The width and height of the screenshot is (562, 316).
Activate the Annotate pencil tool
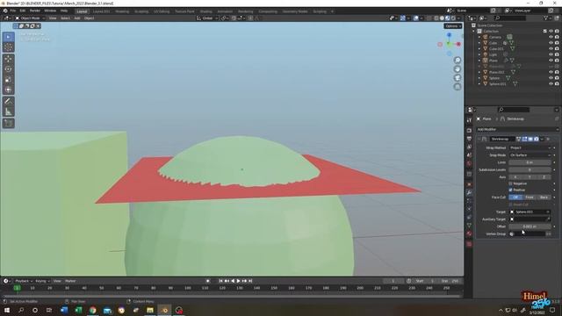tap(8, 102)
